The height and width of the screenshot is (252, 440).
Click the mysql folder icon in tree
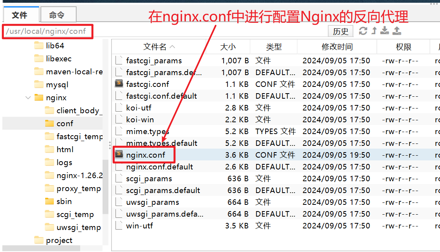(x=39, y=85)
